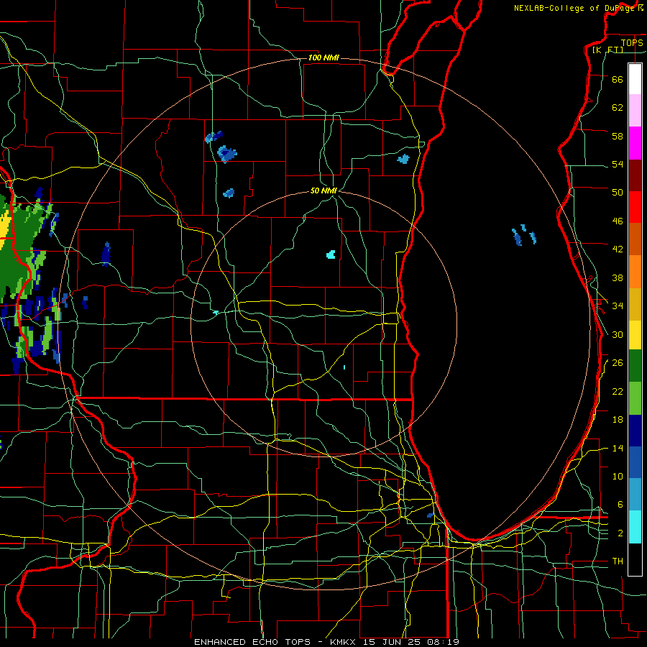Click the light green legend swatch beside 22
Viewport: 647px width, 647px height.
tap(635, 398)
